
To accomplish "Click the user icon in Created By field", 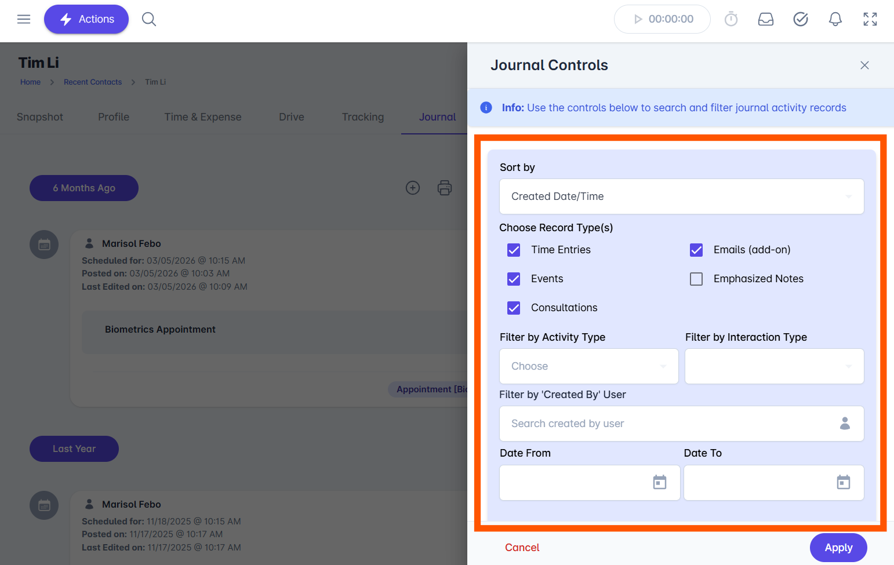I will coord(845,424).
